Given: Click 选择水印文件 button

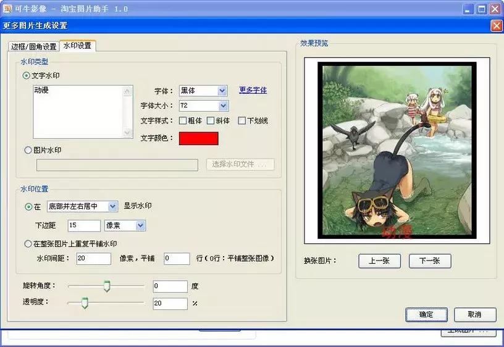Looking at the screenshot, I should point(240,164).
